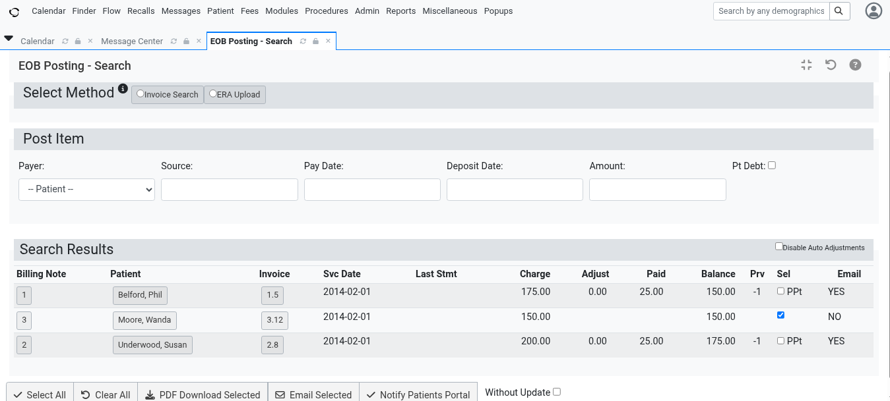The height and width of the screenshot is (401, 890).
Task: Select the Invoice Search radio button
Action: pos(141,94)
